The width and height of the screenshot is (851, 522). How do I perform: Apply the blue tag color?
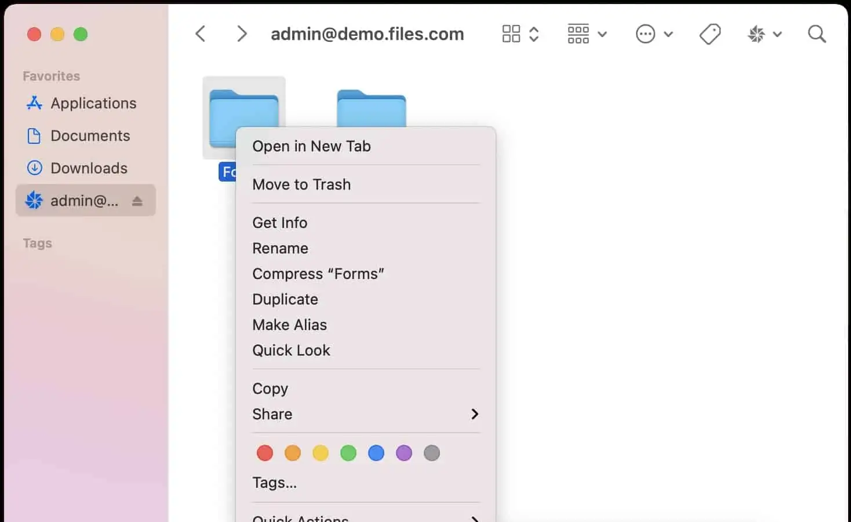coord(376,453)
